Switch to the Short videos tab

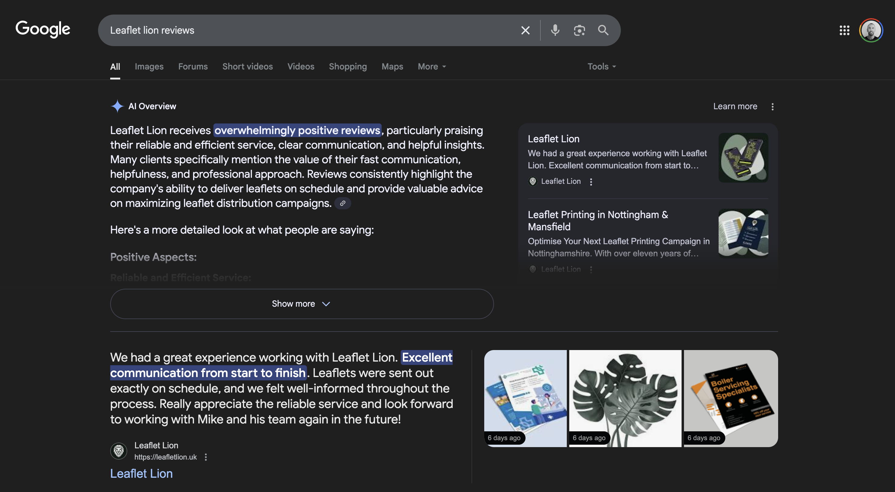(247, 67)
